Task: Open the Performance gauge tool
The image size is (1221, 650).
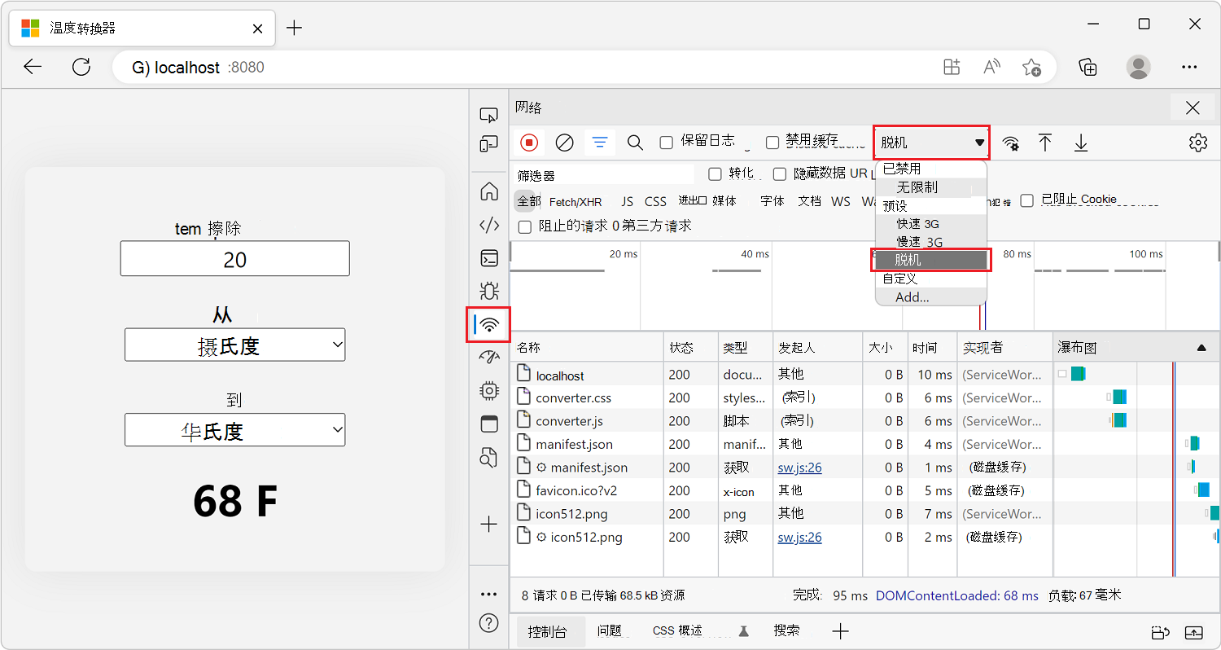Action: coord(488,357)
